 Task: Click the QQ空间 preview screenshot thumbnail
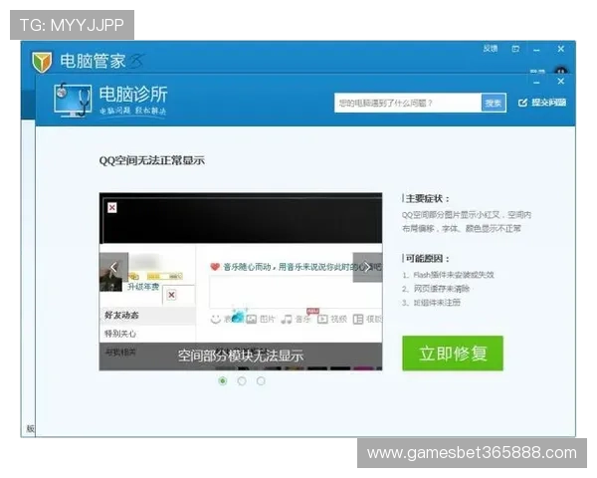(x=241, y=281)
